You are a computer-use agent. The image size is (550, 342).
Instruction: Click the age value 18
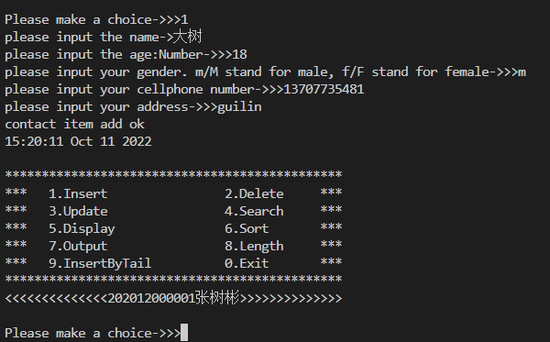coord(239,54)
